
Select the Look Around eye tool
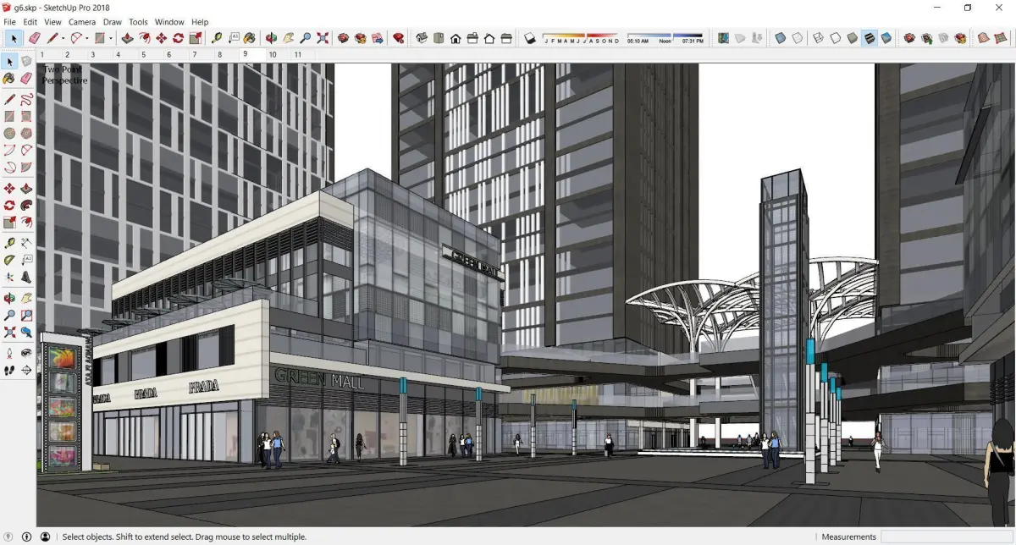point(26,353)
